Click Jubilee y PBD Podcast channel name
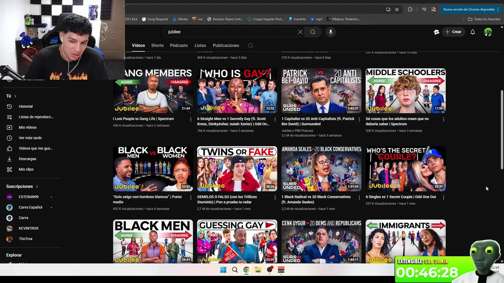The image size is (504, 283). (x=297, y=130)
